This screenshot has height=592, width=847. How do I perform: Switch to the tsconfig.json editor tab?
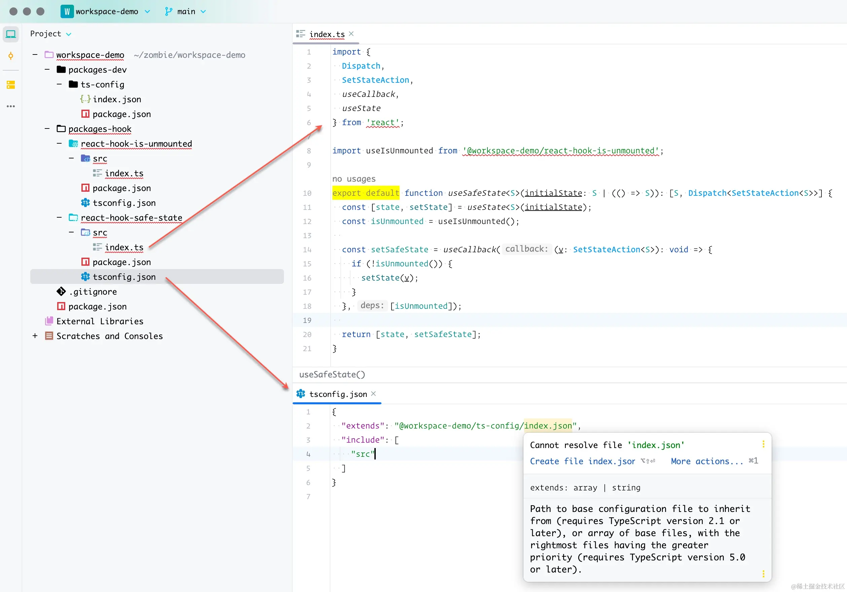[337, 394]
